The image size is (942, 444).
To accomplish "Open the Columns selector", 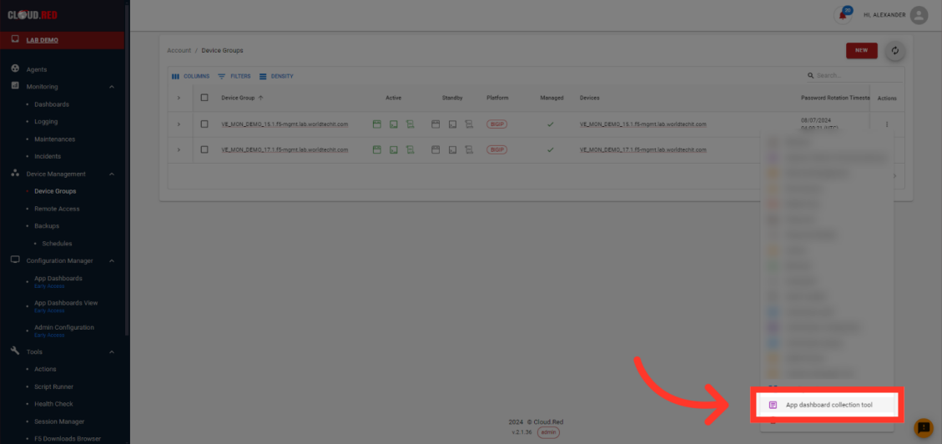I will point(190,76).
